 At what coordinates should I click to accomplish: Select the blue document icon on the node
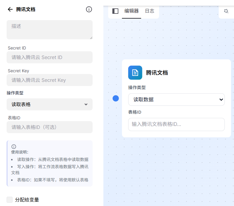coord(135,73)
